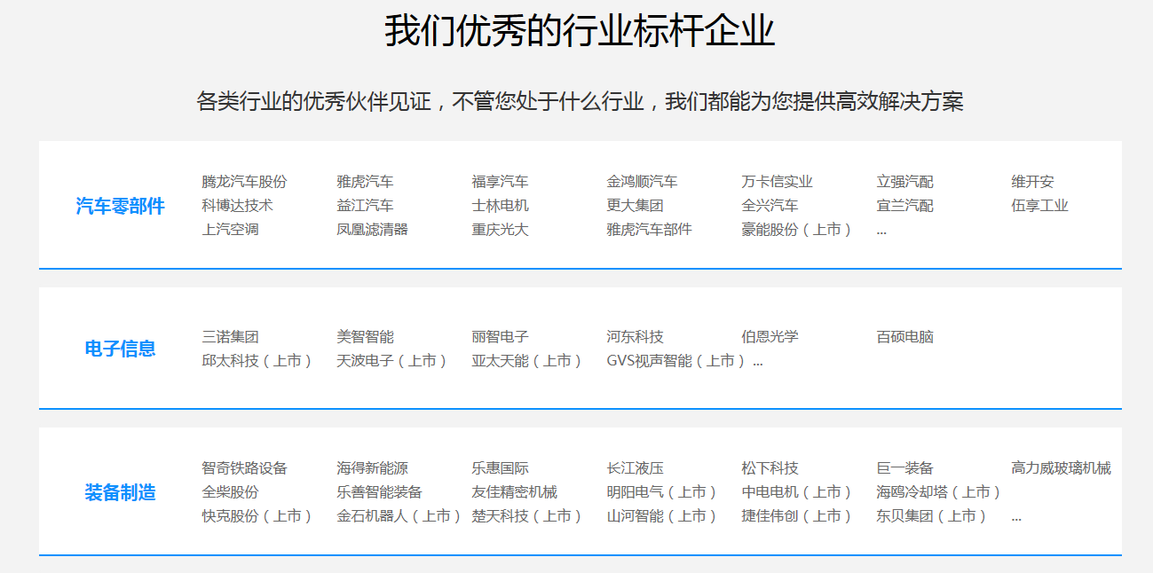Screen dimensions: 1153x573
Task: Click the company name 美智智能
Action: [x=366, y=337]
